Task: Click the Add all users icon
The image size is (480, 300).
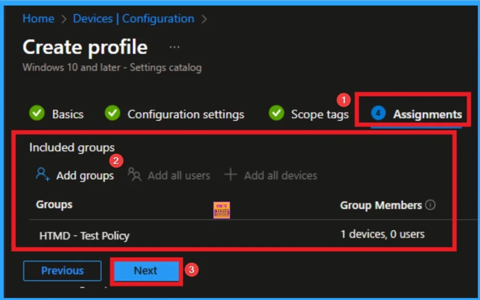Action: pyautogui.click(x=135, y=175)
